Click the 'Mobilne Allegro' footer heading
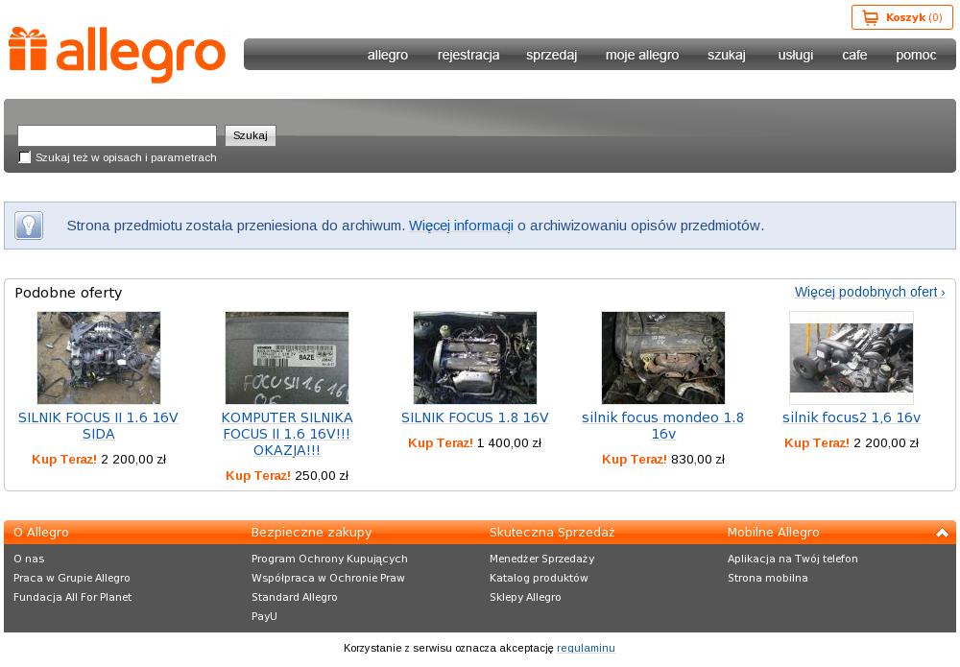 point(773,533)
